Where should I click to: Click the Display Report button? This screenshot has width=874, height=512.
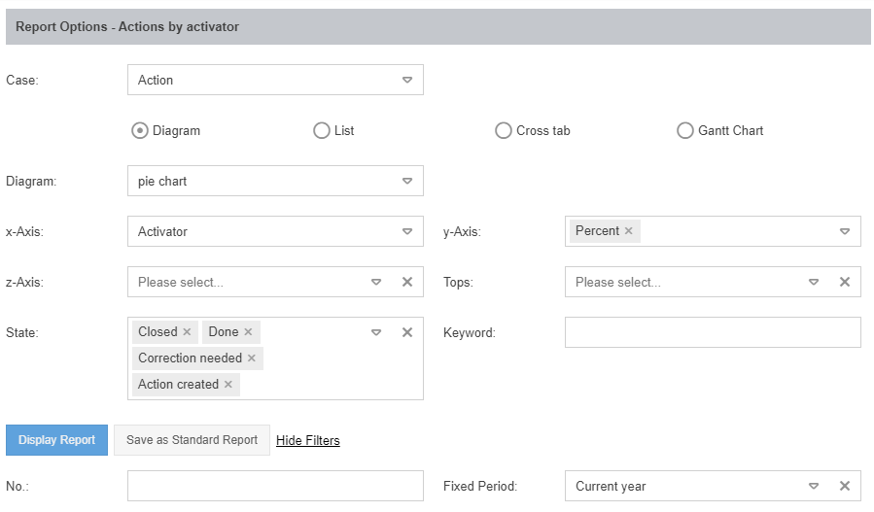tap(56, 440)
